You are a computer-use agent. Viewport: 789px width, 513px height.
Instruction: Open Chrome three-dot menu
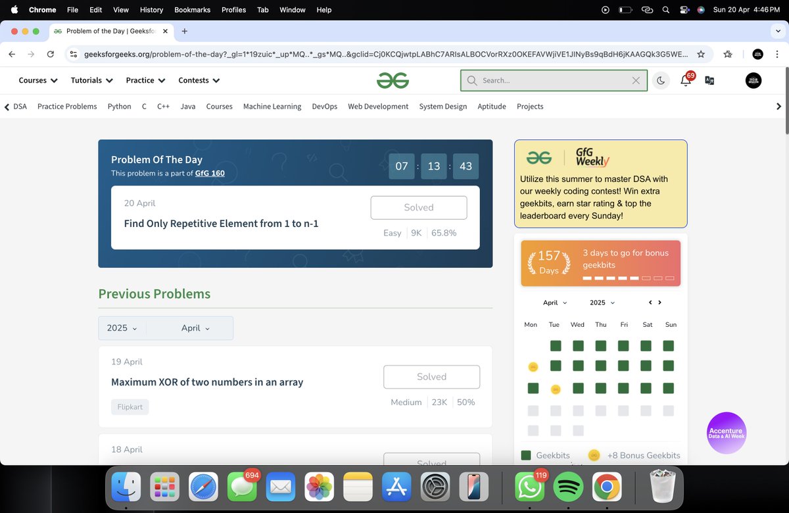[777, 55]
